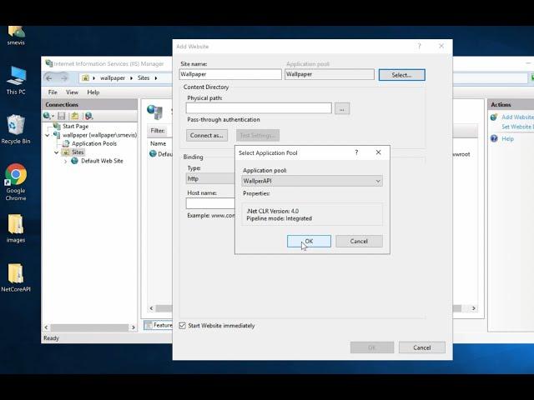Image resolution: width=534 pixels, height=400 pixels.
Task: Click the Name column header in Sites list
Action: [158, 143]
